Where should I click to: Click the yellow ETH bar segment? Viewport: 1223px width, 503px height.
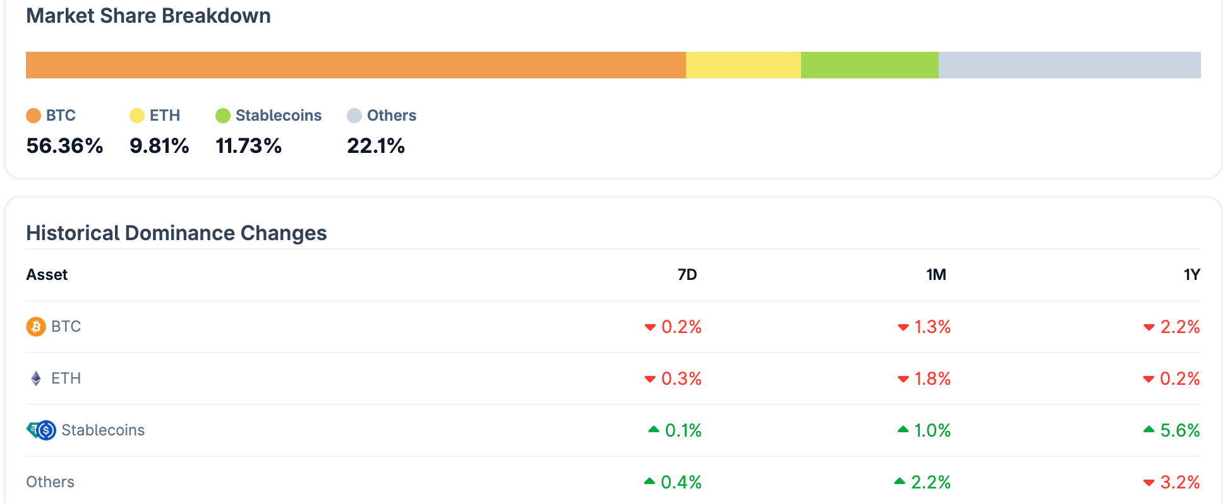click(743, 65)
